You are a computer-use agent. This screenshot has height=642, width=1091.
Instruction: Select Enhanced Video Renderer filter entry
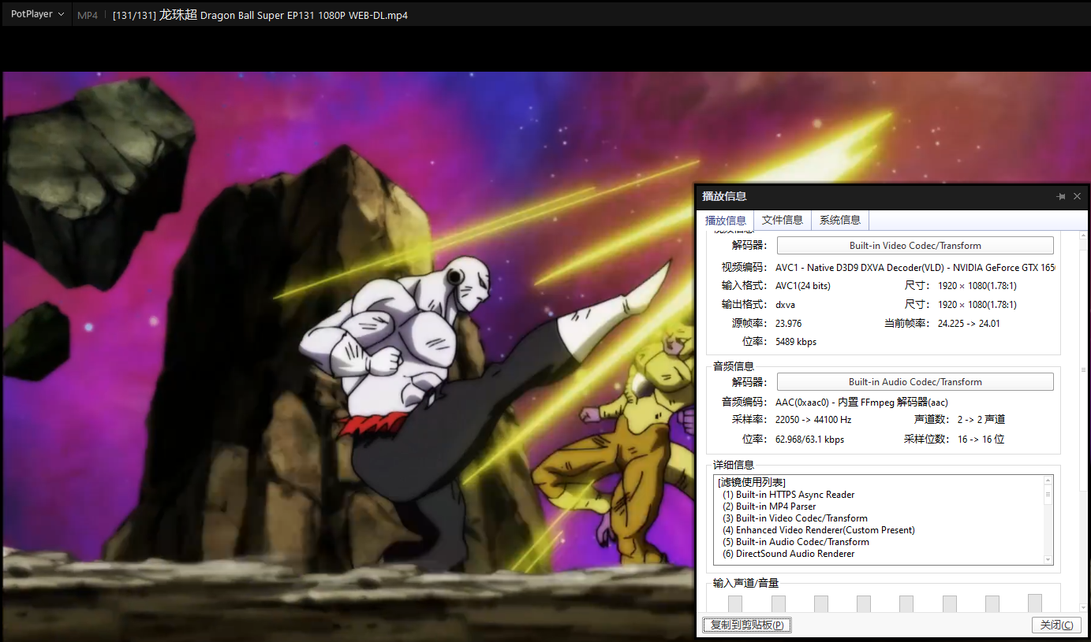tap(819, 530)
